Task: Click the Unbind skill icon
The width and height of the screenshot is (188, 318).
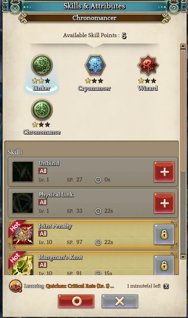Action: coord(23,172)
